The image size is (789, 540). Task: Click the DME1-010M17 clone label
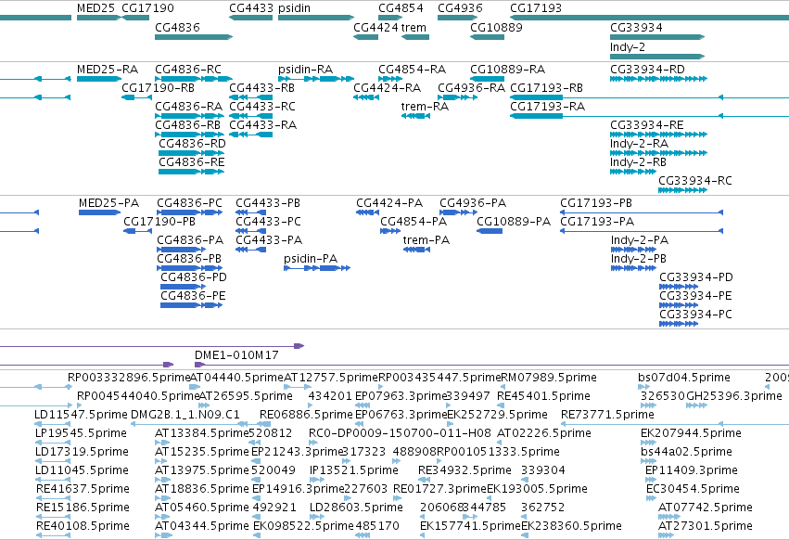236,355
